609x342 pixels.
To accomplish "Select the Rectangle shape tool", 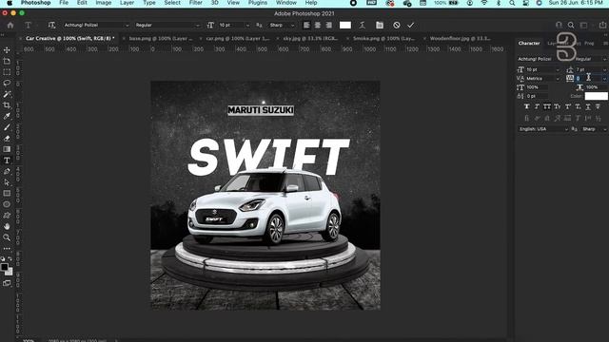I will (7, 193).
